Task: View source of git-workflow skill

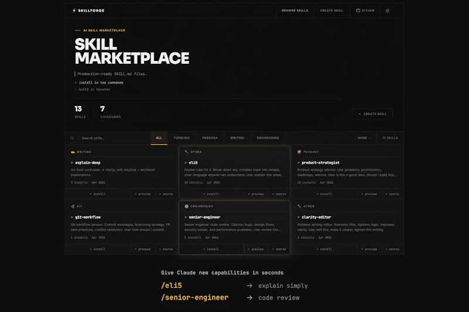Action: [166, 249]
